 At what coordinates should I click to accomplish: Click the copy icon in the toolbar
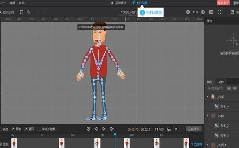click(28, 12)
